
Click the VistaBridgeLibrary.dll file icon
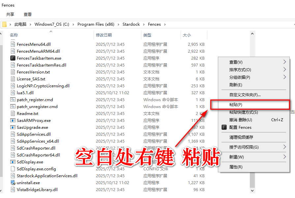[x=13, y=190]
